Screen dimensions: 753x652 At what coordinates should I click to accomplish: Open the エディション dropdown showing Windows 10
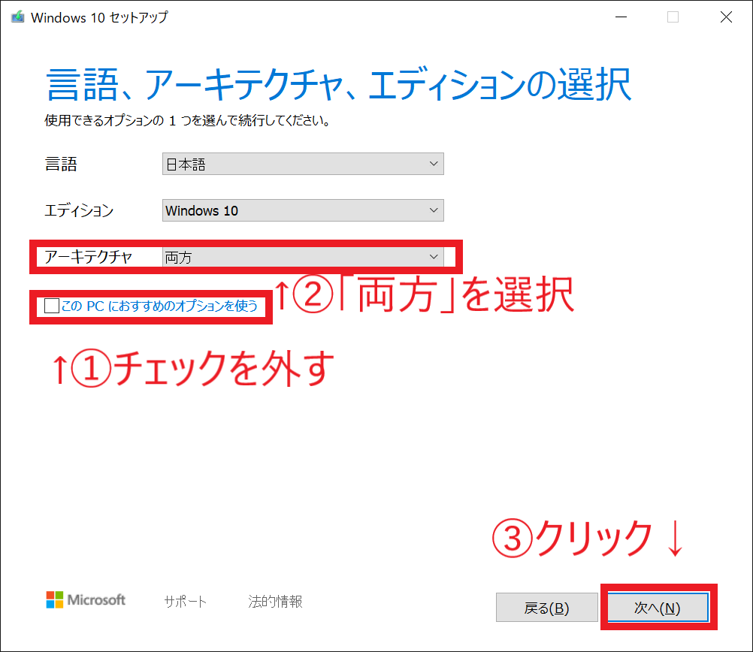(303, 210)
